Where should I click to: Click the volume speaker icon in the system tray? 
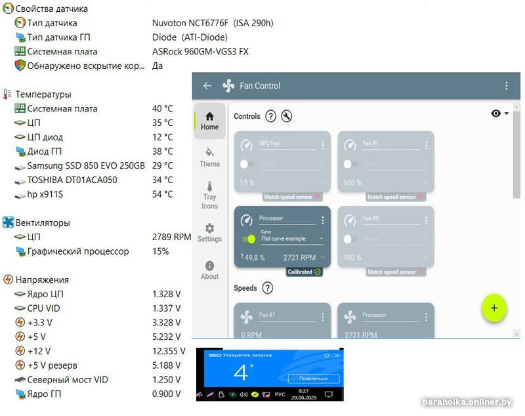243,394
